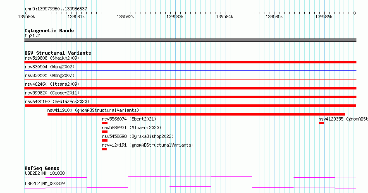Viewport: 368px width, 193px height.
Task: Select the nsv599820 Cooper2011 red bar
Action: 190,97
